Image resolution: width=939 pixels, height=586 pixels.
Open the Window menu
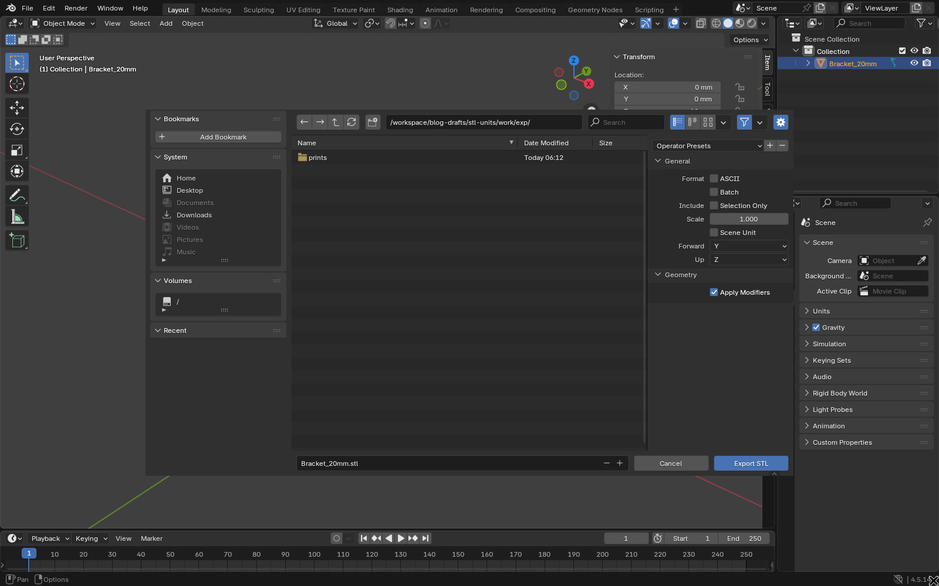[110, 8]
